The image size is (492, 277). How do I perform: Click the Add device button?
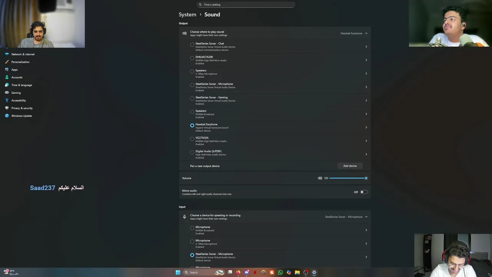tap(350, 166)
